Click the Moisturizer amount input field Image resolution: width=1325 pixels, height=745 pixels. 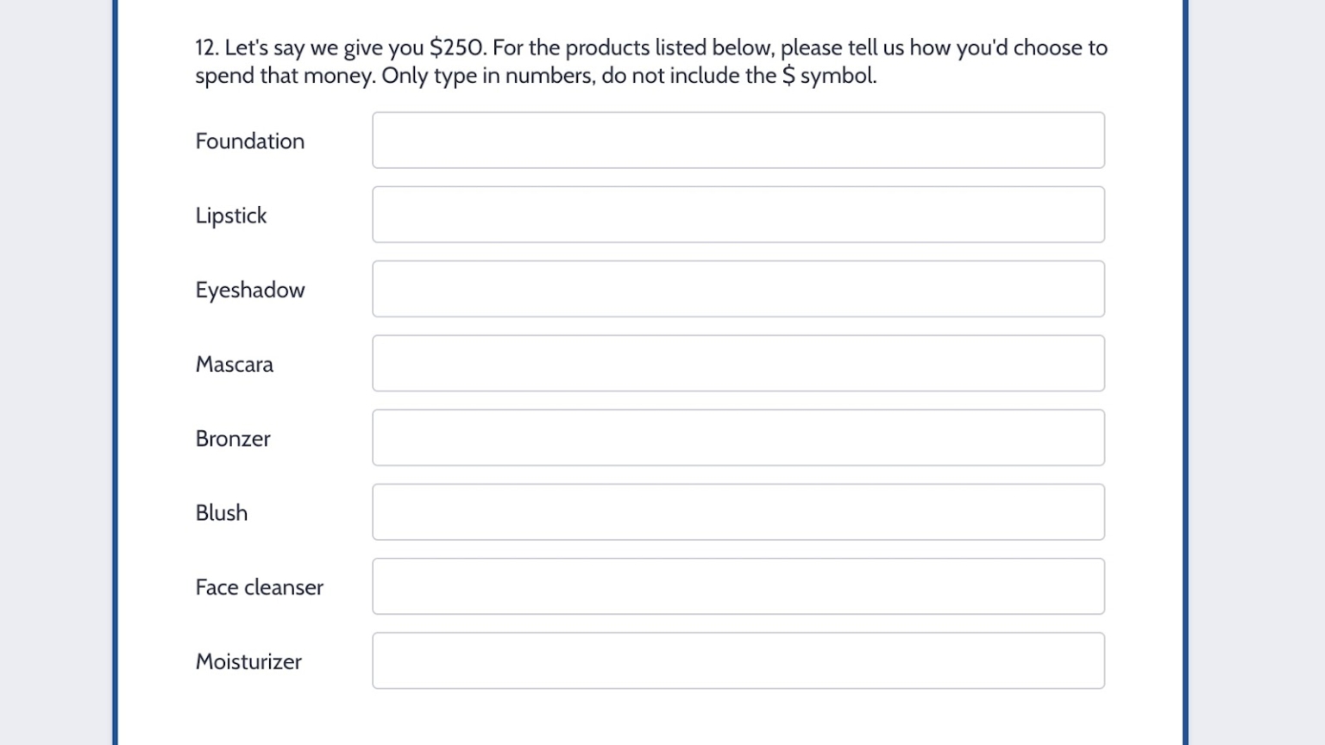[738, 660]
